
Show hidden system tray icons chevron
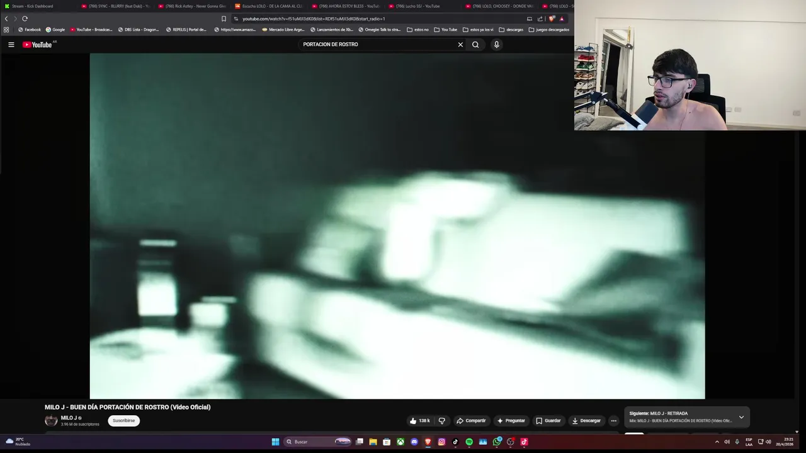click(717, 442)
